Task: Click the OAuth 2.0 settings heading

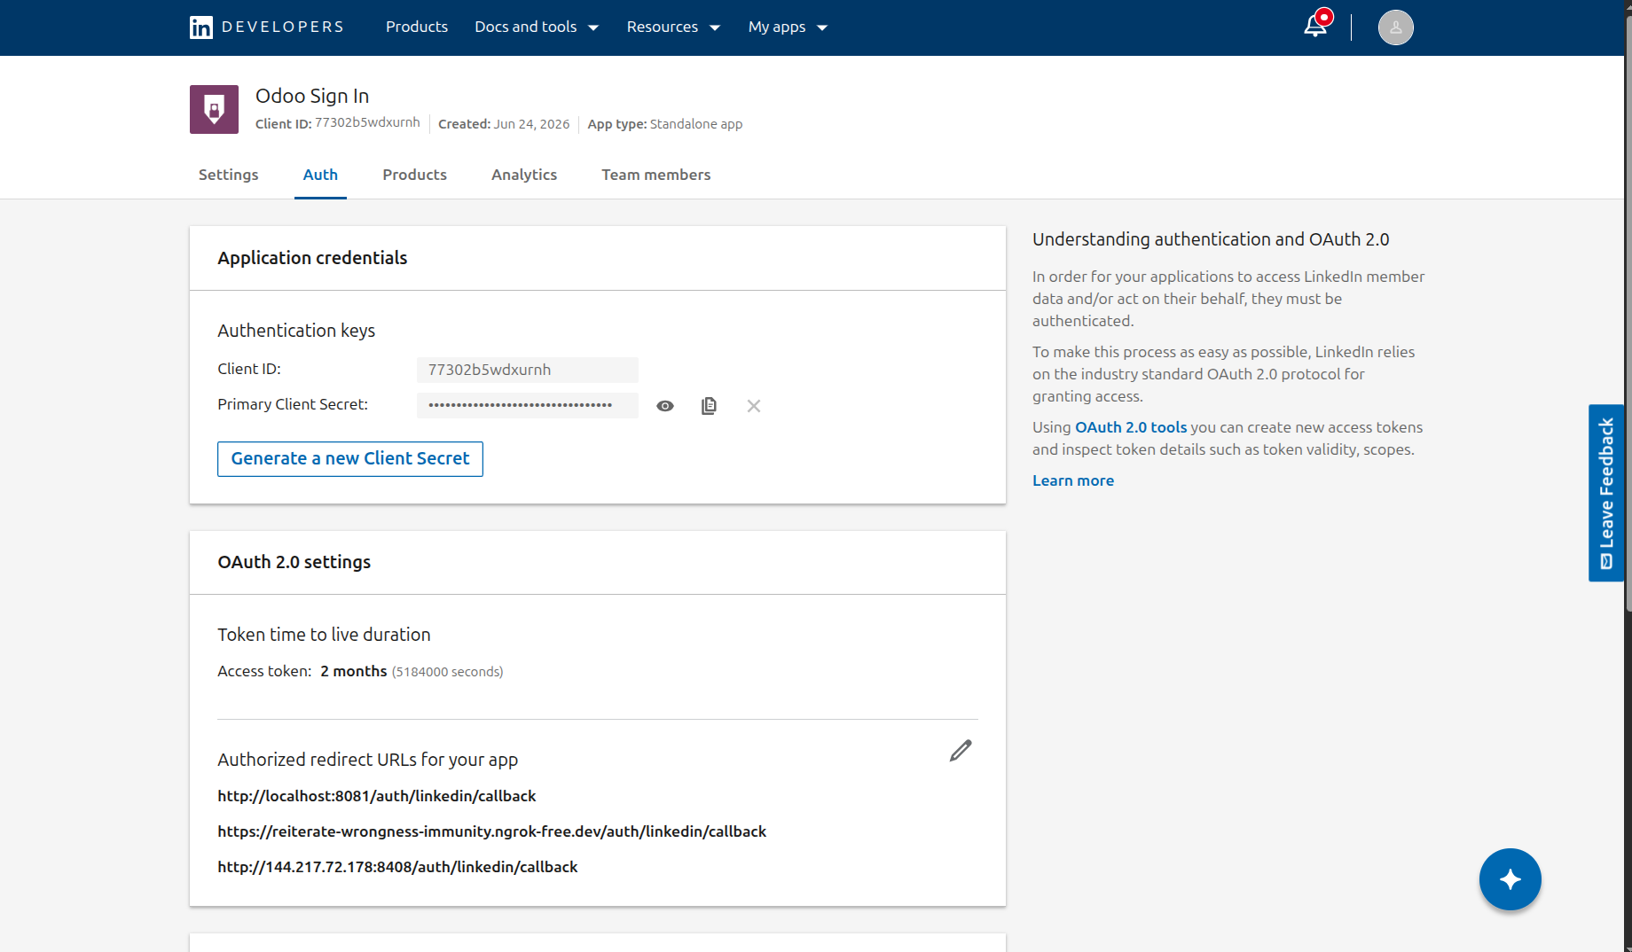Action: (294, 562)
